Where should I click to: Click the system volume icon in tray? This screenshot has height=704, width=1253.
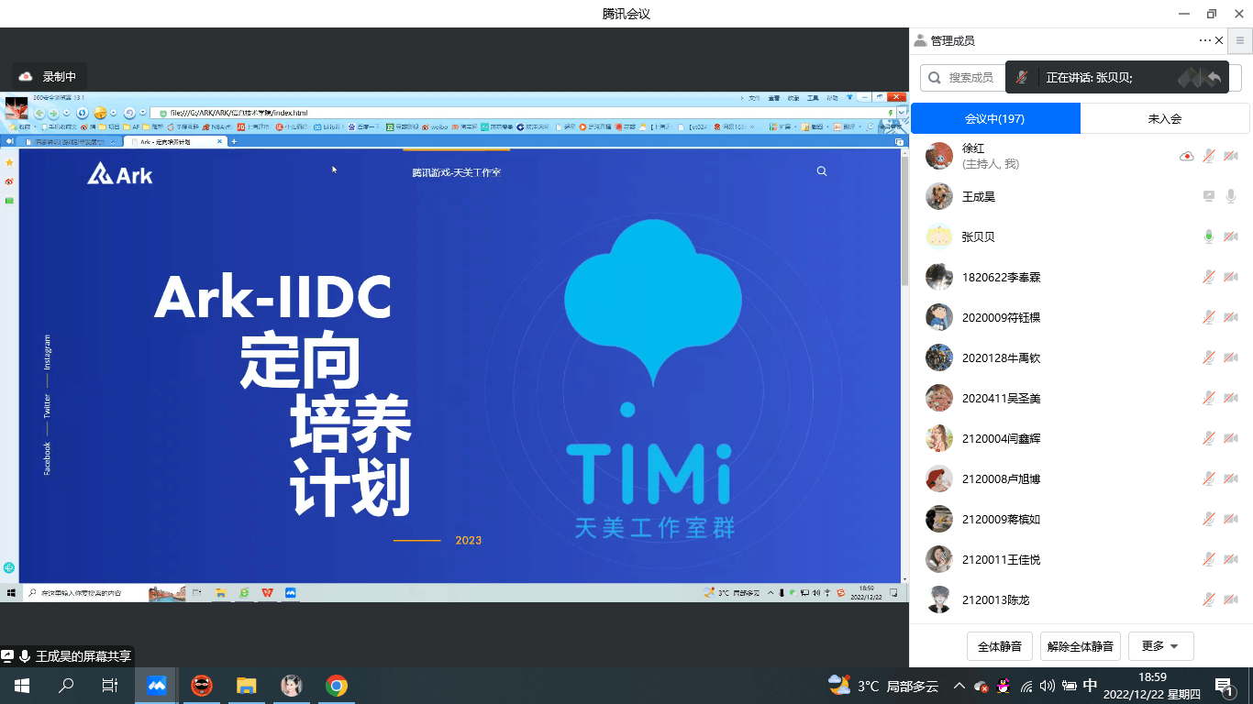tap(1048, 686)
